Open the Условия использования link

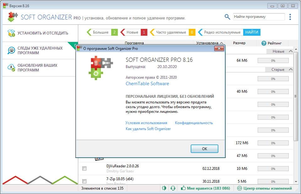(x=146, y=123)
